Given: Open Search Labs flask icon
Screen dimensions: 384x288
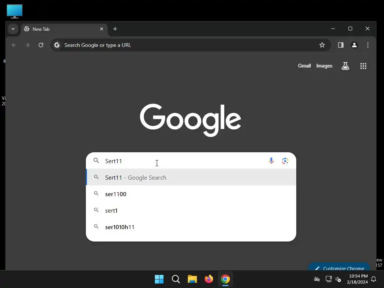Looking at the screenshot, I should pyautogui.click(x=345, y=66).
